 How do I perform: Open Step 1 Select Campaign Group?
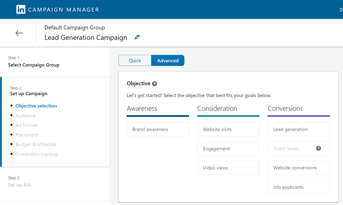(x=34, y=65)
